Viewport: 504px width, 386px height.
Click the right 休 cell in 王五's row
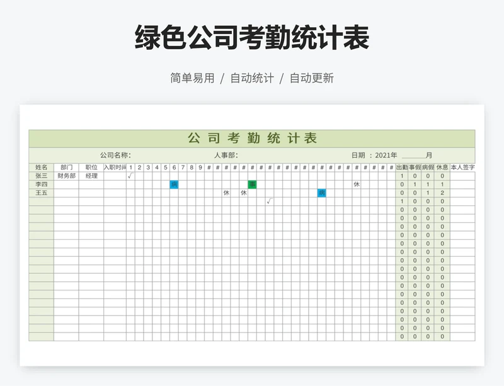coord(244,193)
